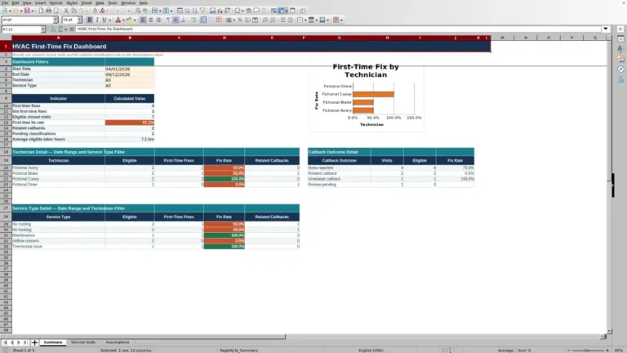The image size is (627, 353).
Task: Merge and center cells icon
Action: point(203,20)
